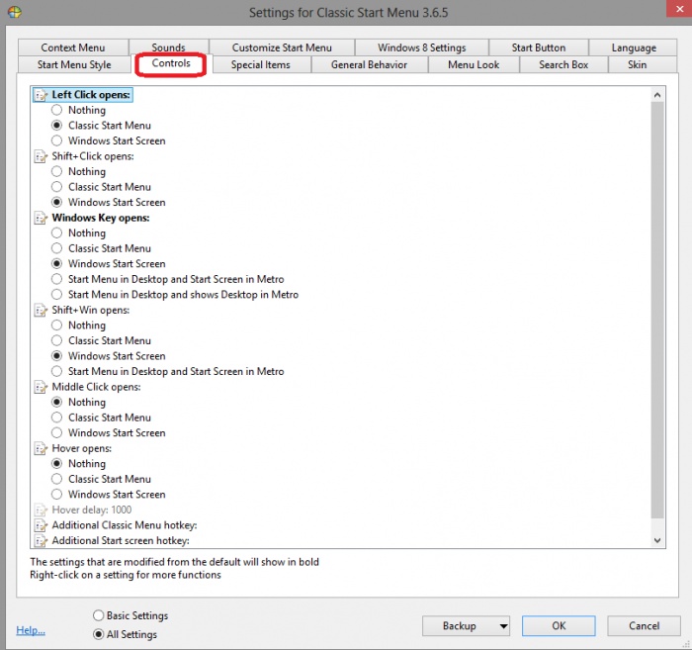Switch to the Start Button tab
Viewport: 692px width, 650px height.
[539, 47]
